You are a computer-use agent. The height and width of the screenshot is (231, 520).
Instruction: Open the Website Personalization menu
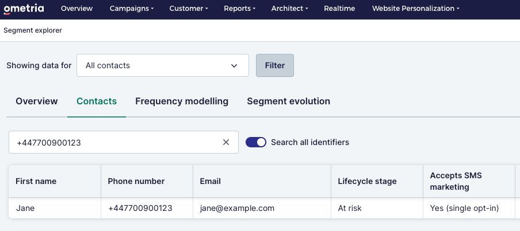[x=416, y=9]
